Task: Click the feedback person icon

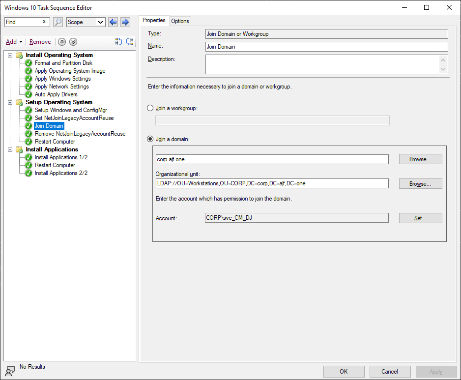Action: [10, 371]
